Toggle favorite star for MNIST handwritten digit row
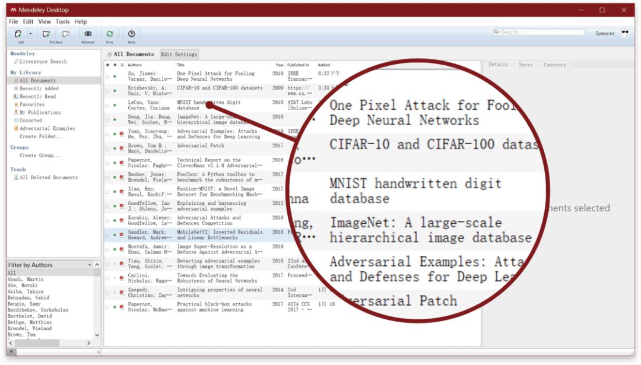Viewport: 641px width, 365px height. (x=107, y=105)
